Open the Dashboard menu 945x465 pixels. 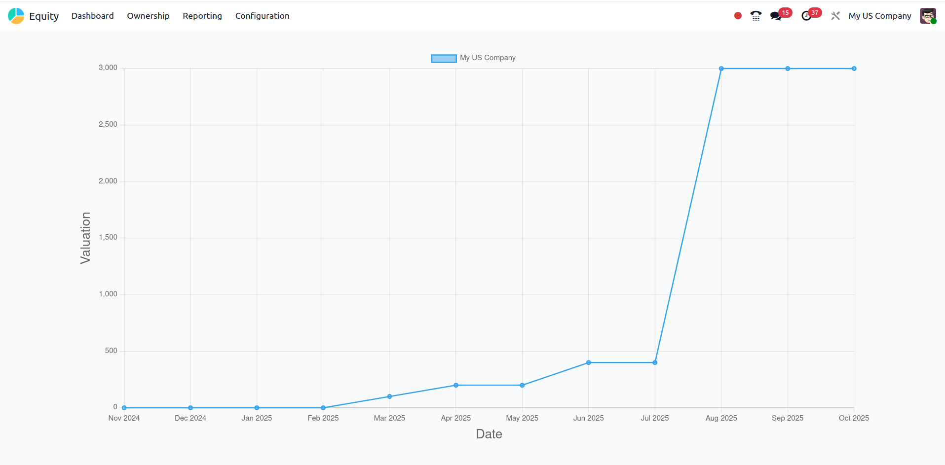click(92, 16)
